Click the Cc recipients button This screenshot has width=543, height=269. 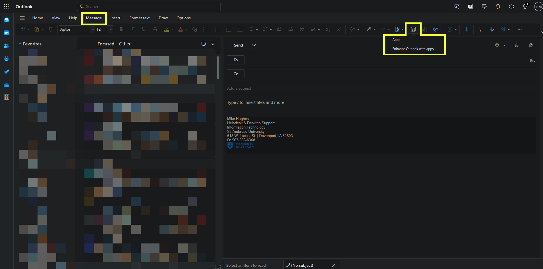[236, 74]
